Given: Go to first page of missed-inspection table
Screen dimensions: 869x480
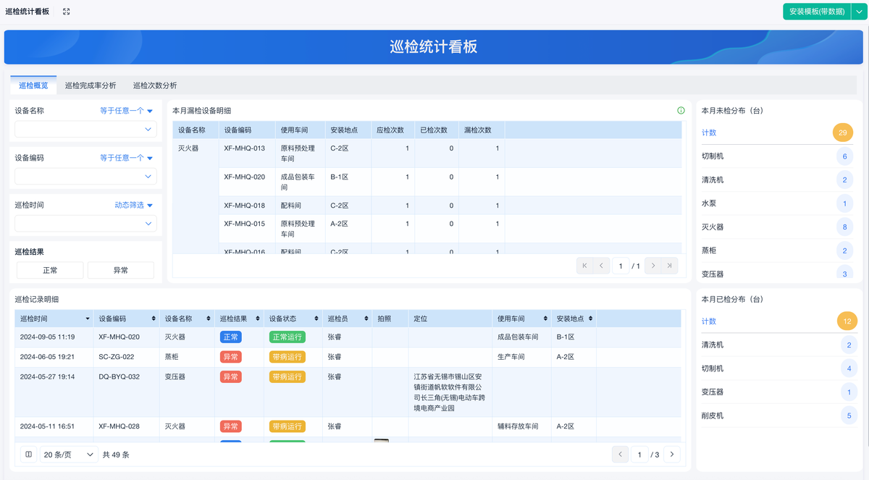Looking at the screenshot, I should (x=584, y=266).
